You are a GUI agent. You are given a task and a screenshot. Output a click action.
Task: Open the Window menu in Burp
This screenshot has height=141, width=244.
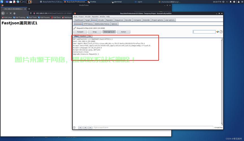[x=102, y=17]
